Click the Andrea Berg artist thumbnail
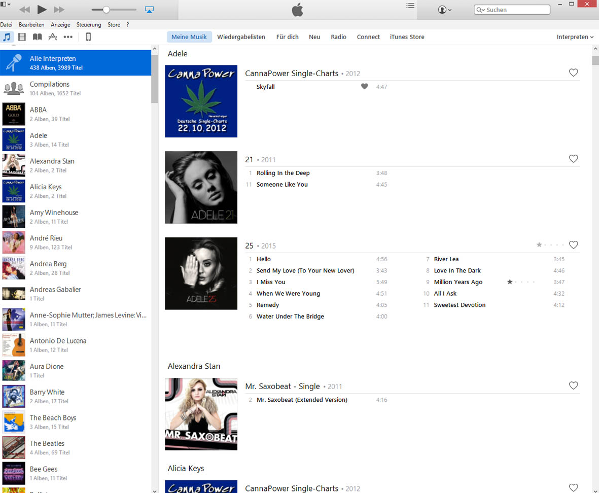The height and width of the screenshot is (493, 599). pyautogui.click(x=14, y=268)
